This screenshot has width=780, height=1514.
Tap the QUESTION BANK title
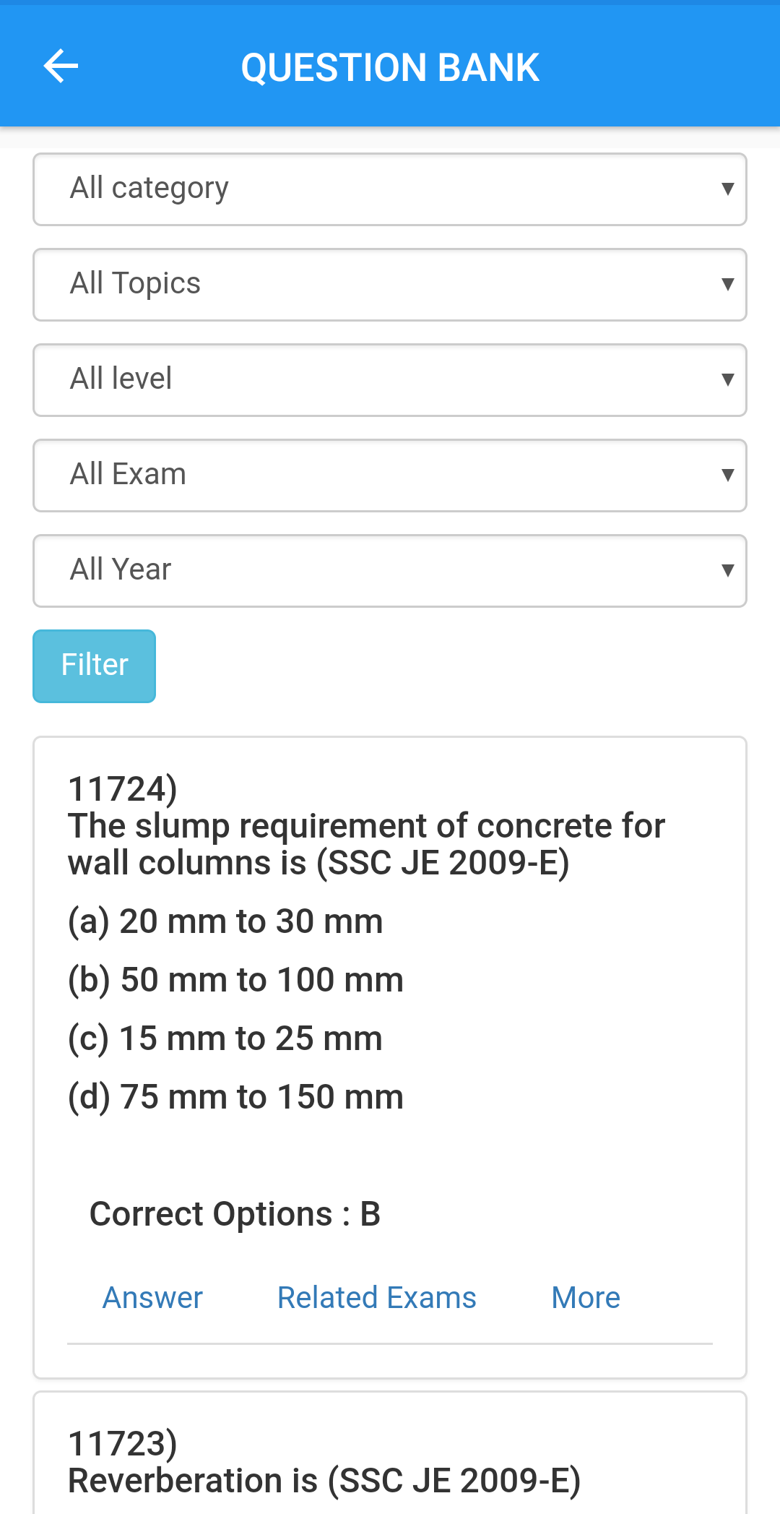click(x=390, y=67)
